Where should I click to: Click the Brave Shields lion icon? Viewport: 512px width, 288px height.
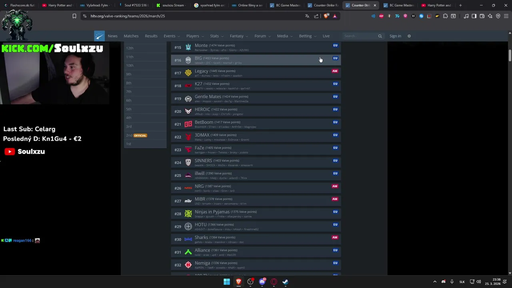point(326,16)
